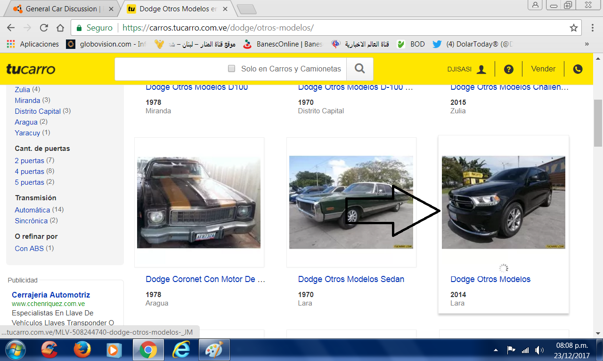
Task: Open the taskbar clock and date
Action: coord(572,350)
